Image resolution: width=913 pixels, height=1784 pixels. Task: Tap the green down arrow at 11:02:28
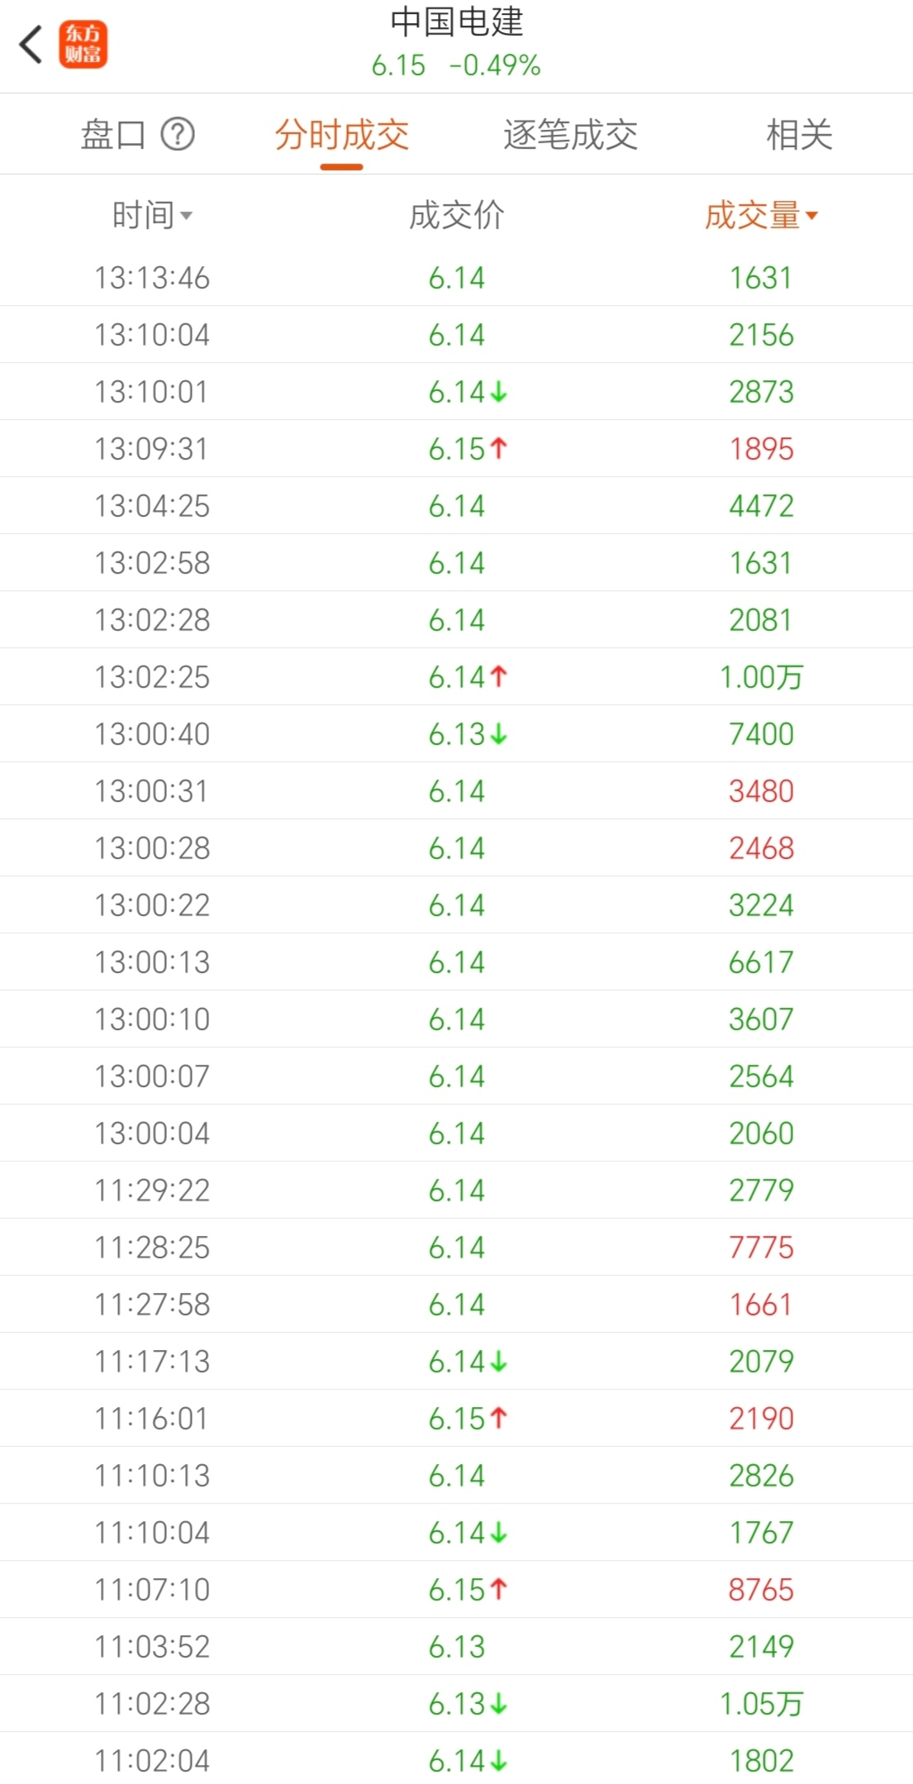point(498,1704)
